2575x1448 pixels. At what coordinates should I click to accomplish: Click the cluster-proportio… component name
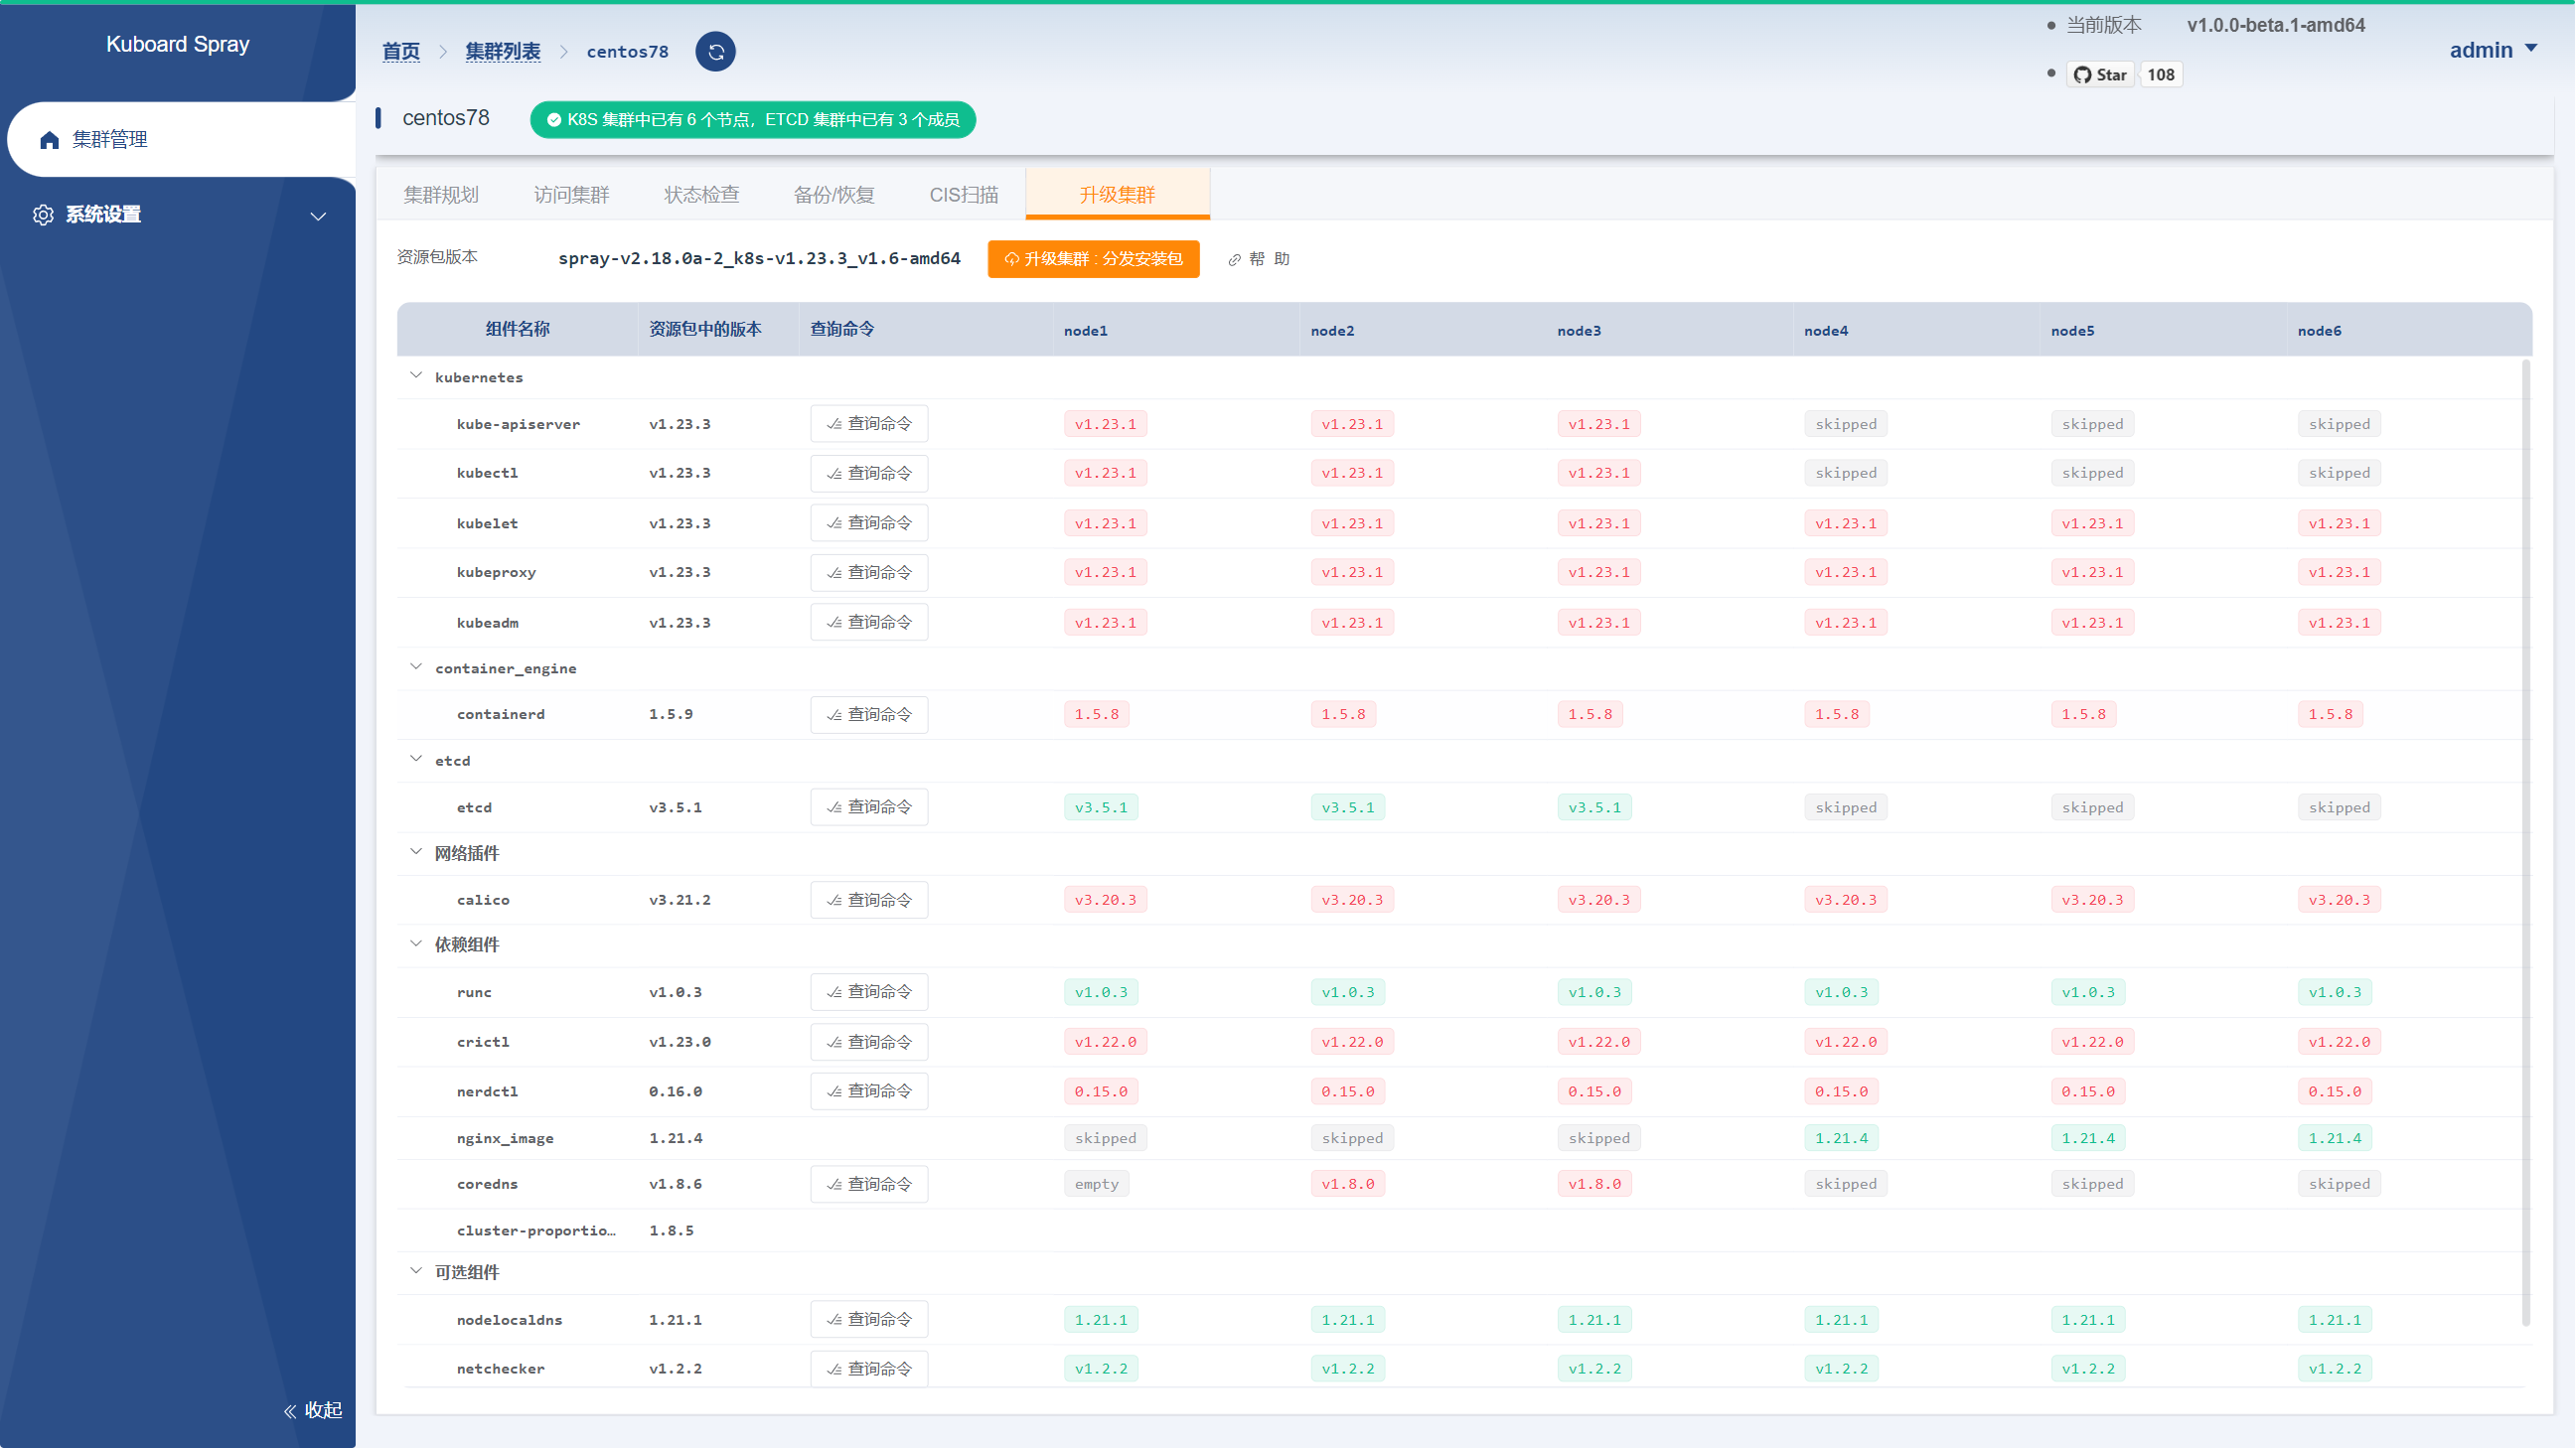pyautogui.click(x=535, y=1231)
